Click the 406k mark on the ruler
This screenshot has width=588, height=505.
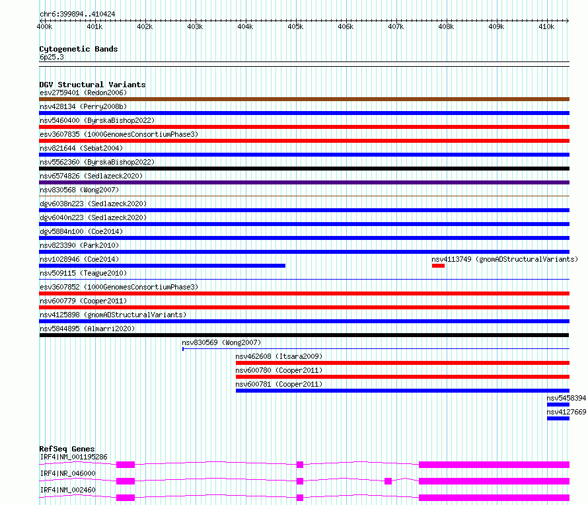point(346,26)
